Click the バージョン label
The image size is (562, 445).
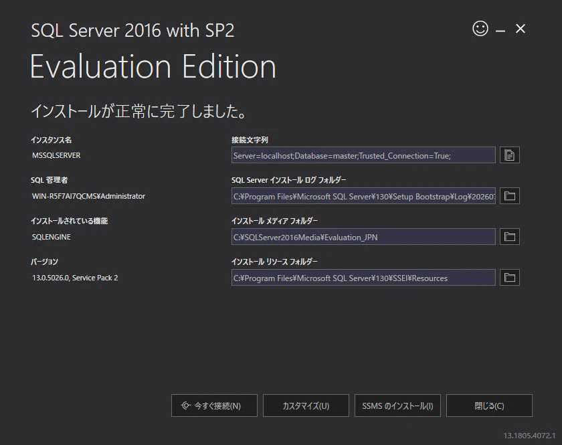click(x=44, y=262)
